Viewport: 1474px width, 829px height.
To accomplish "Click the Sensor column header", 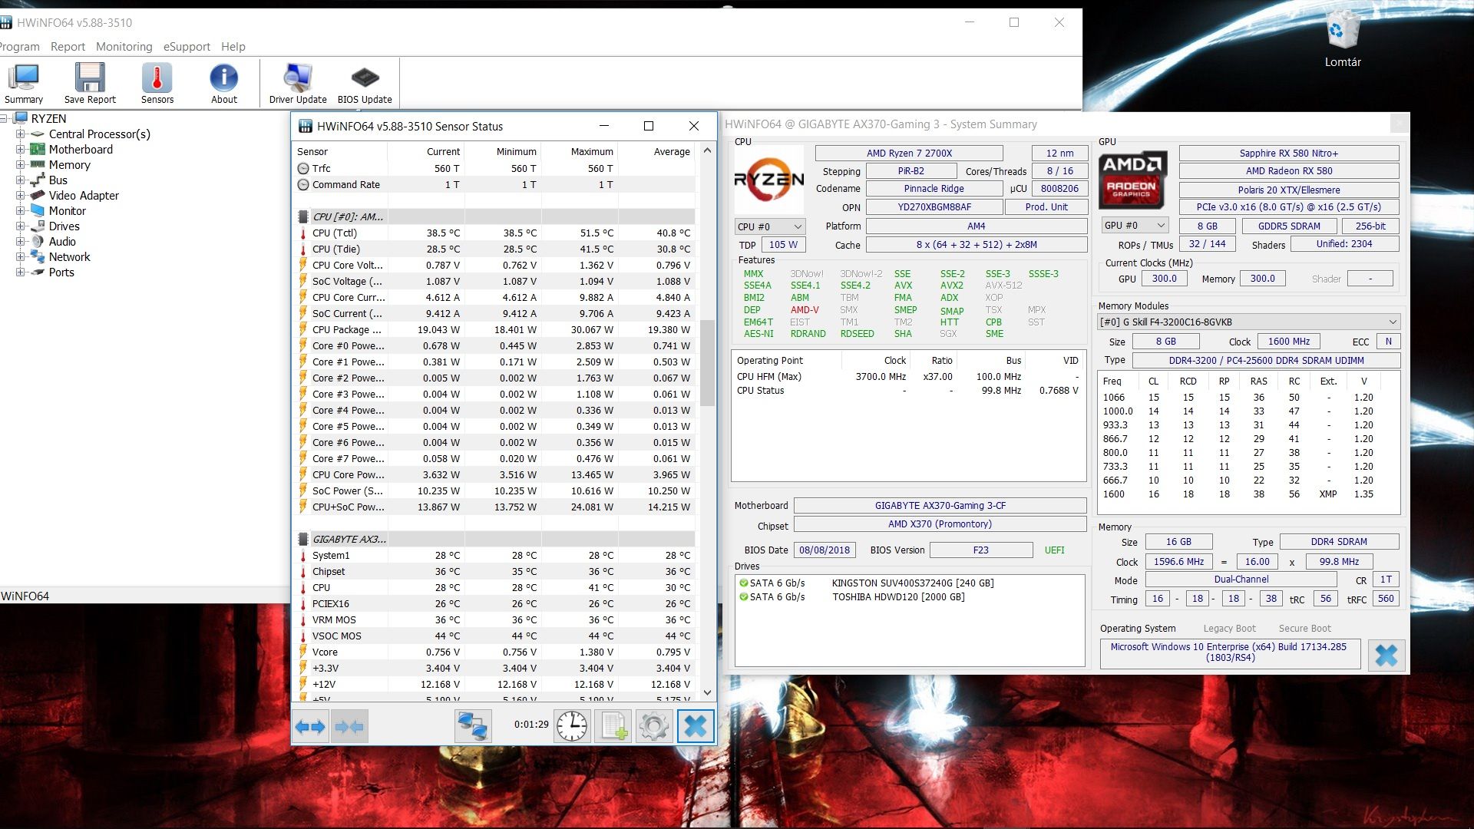I will pos(340,151).
